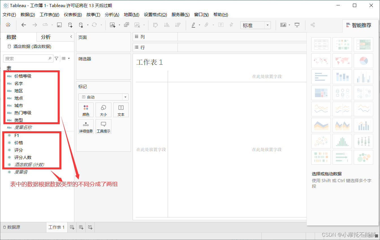
Task: Open the 详细信息 detail marks card
Action: [86, 126]
